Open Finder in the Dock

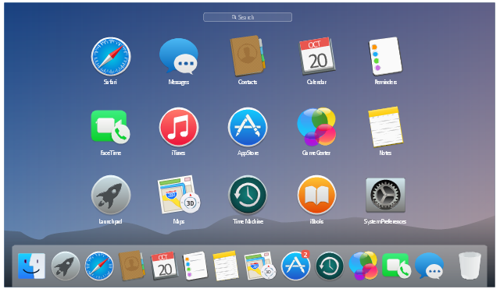[31, 266]
